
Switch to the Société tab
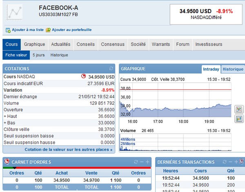pos(138,45)
